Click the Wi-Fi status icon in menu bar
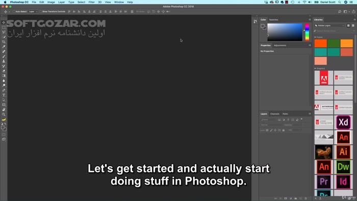The width and height of the screenshot is (357, 201). [x=304, y=2]
